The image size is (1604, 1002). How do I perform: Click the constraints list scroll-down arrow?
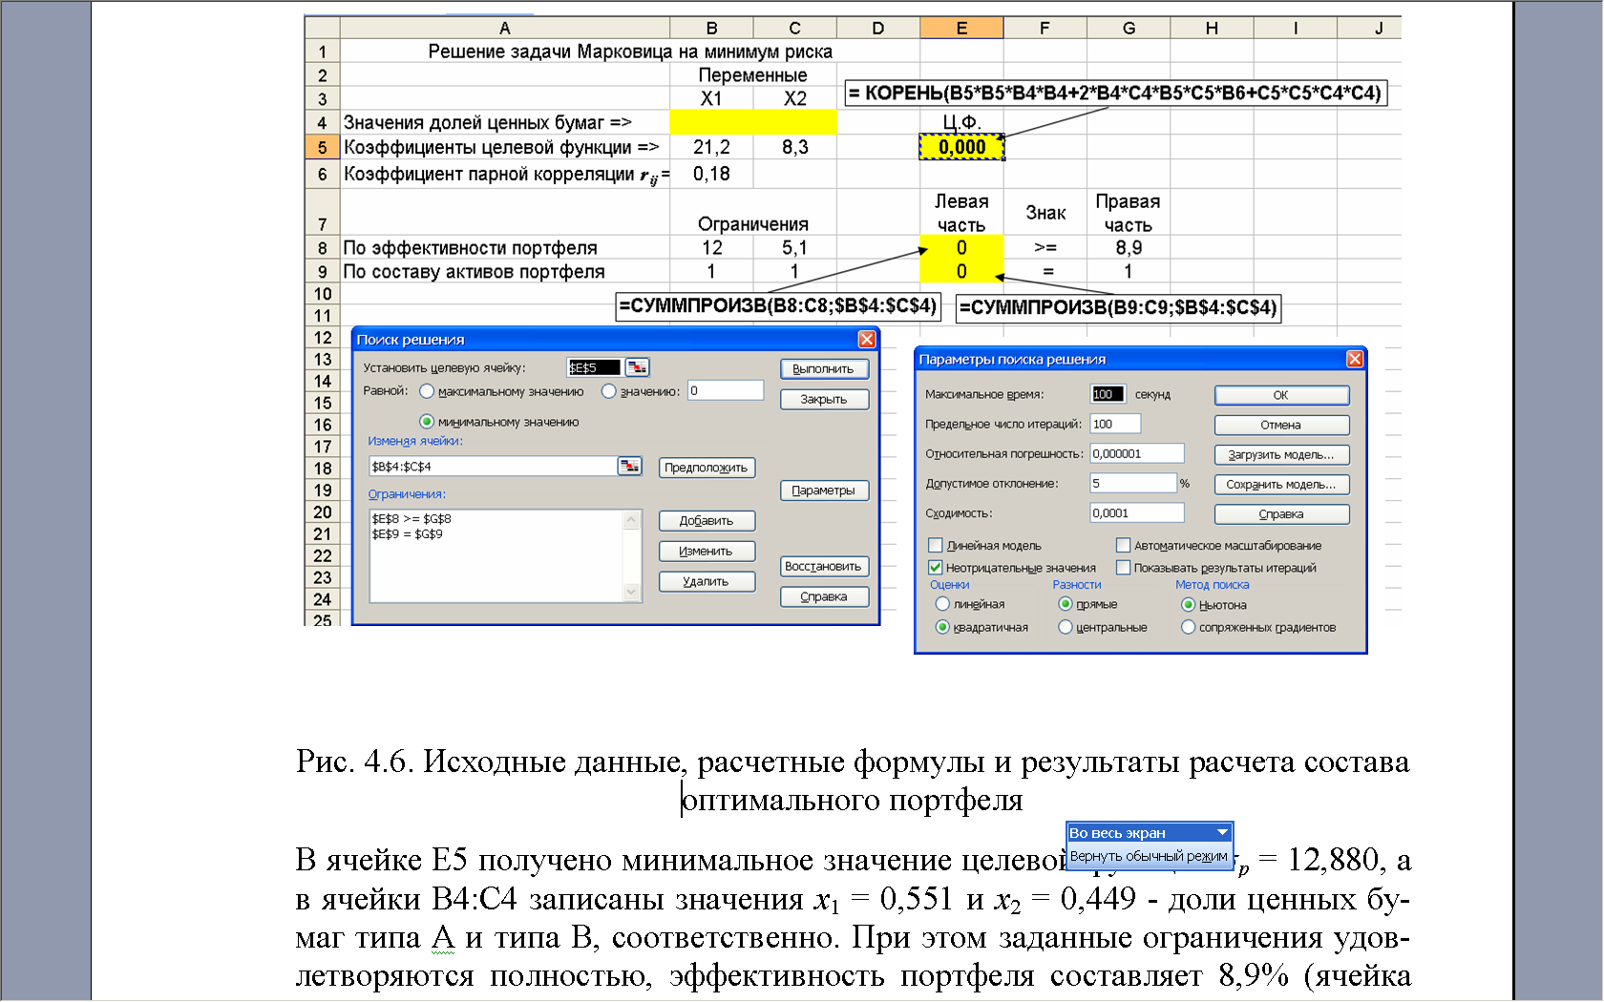(x=631, y=592)
